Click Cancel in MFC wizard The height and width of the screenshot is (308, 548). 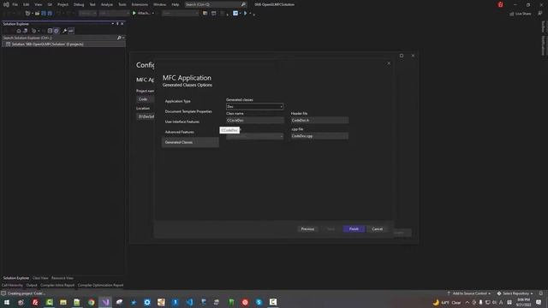coord(377,229)
